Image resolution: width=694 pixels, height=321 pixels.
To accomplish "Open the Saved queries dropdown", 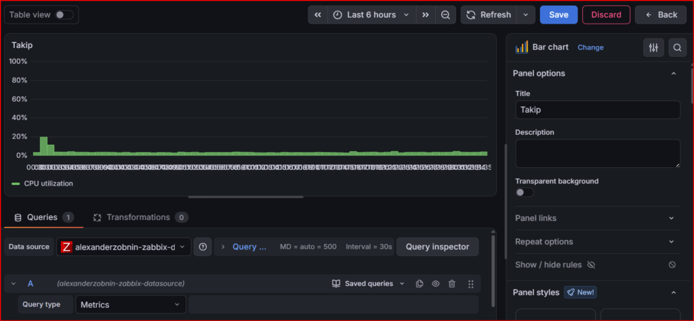I will pyautogui.click(x=368, y=284).
